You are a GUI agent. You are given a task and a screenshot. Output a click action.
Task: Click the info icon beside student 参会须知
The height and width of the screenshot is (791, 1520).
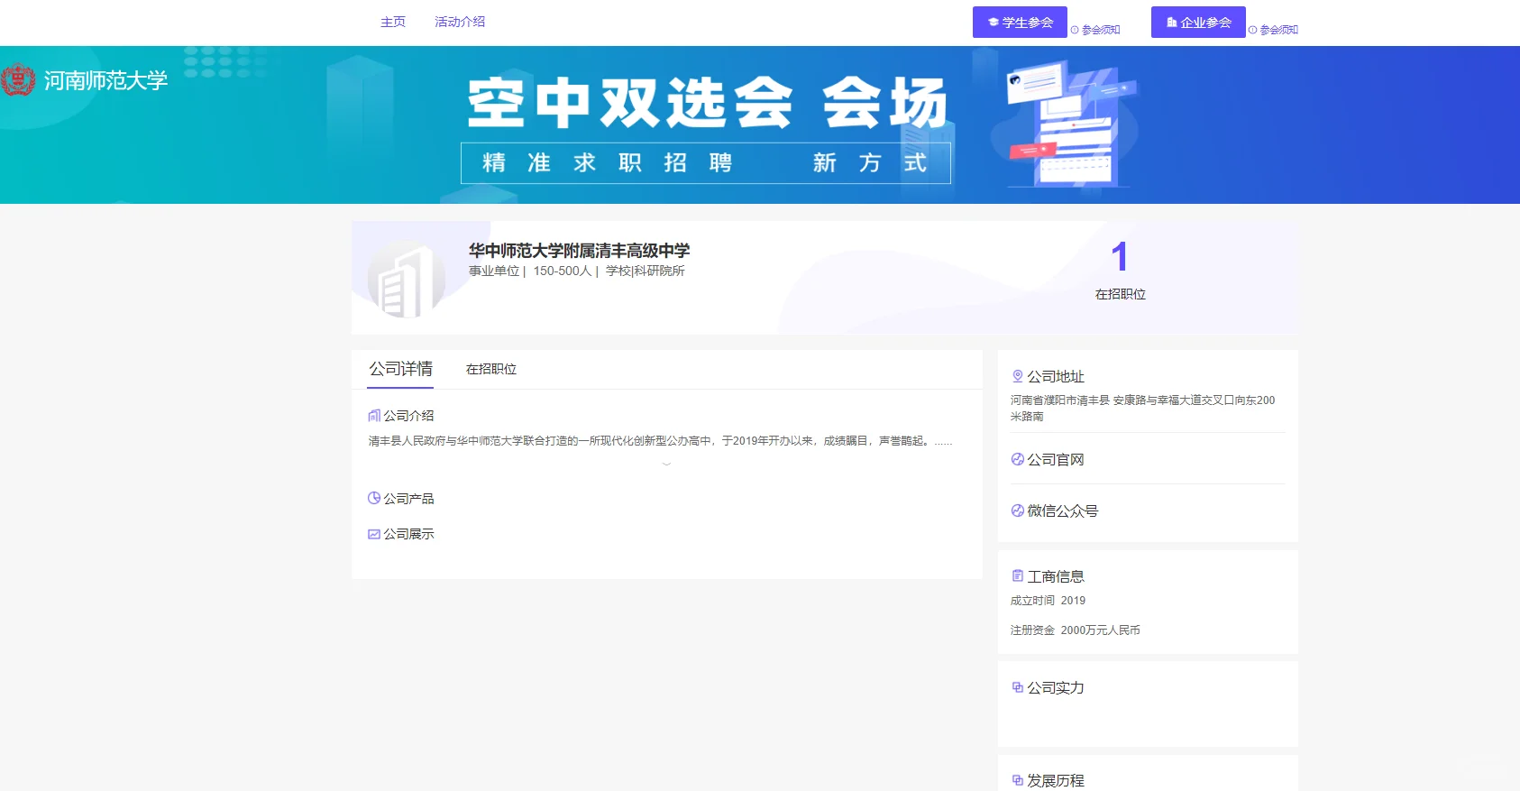[1075, 31]
